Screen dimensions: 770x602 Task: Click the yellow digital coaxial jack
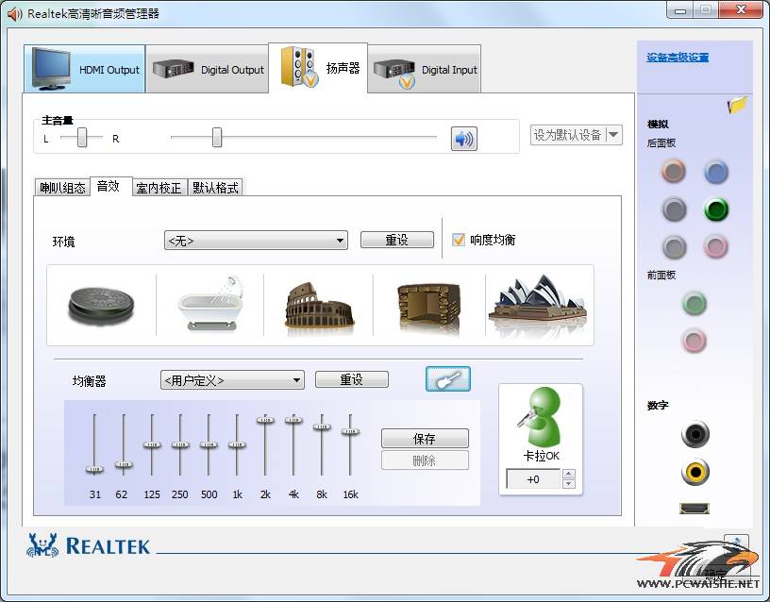(695, 472)
